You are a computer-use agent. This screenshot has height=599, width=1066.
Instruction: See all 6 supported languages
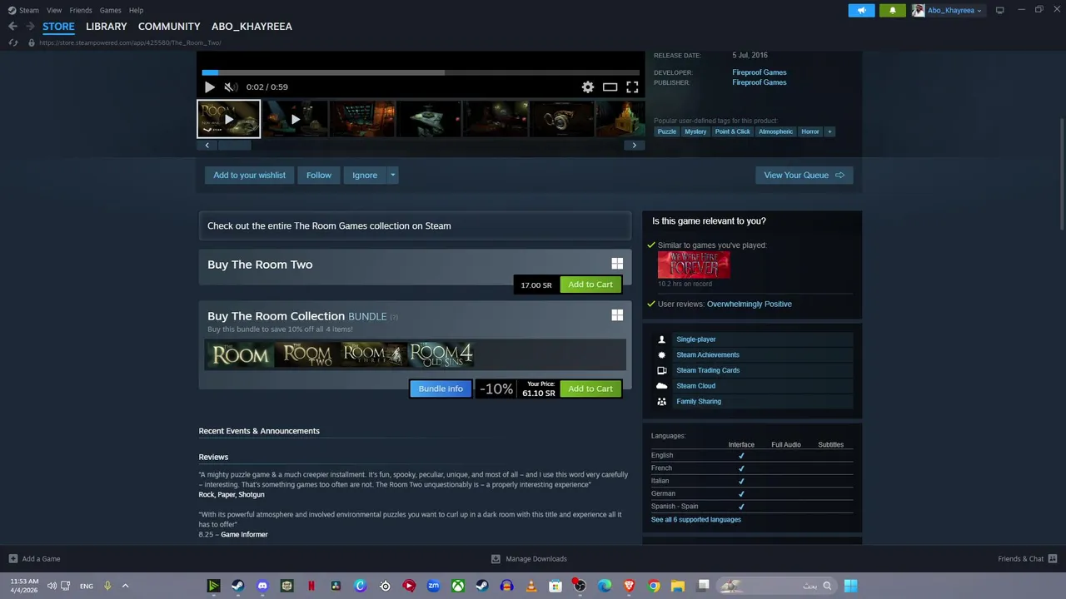695,519
